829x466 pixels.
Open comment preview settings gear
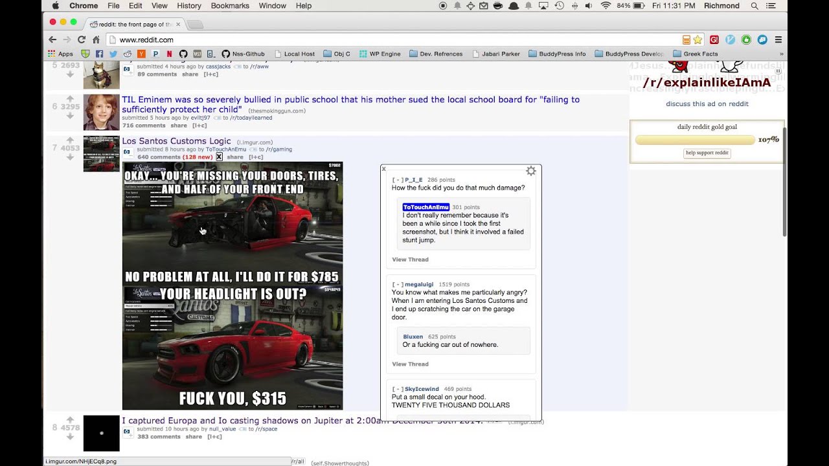(x=530, y=171)
